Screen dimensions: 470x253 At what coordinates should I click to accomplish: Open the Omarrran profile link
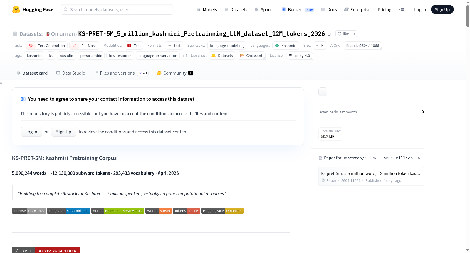[63, 34]
